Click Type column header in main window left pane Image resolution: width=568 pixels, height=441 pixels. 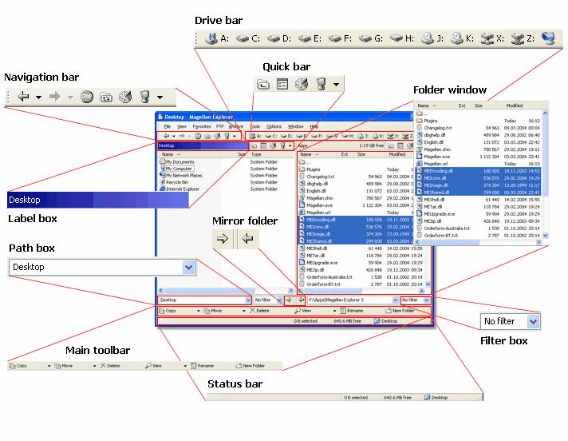(256, 154)
